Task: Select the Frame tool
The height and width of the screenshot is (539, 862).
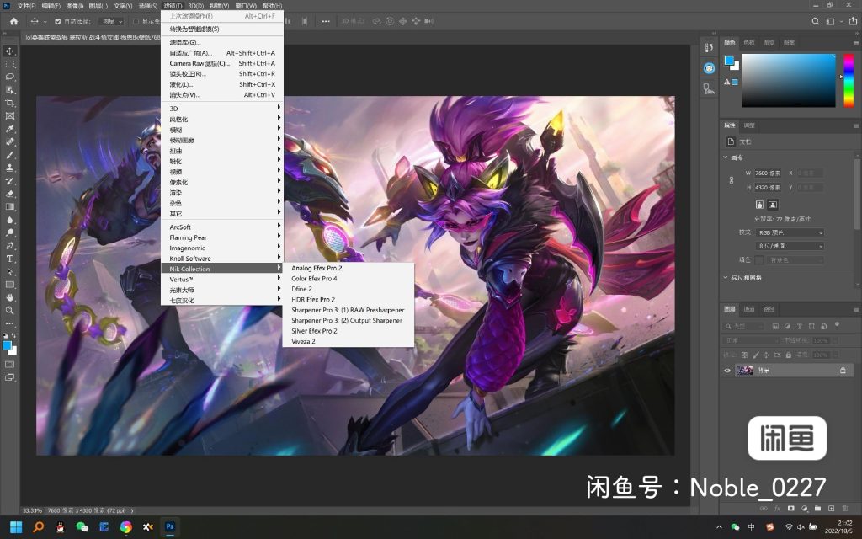Action: click(x=10, y=116)
